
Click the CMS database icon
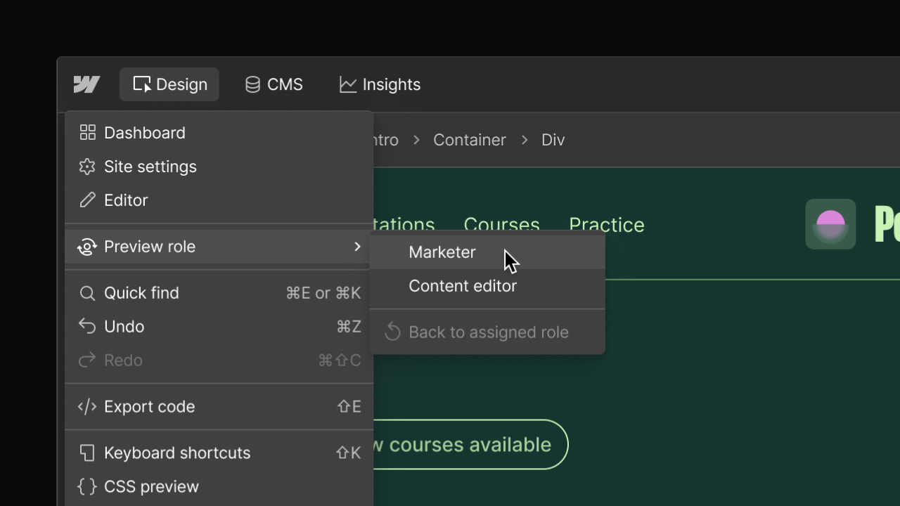[252, 84]
